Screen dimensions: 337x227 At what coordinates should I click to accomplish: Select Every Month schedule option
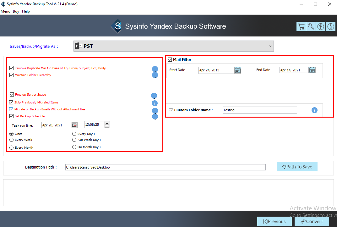(x=12, y=147)
